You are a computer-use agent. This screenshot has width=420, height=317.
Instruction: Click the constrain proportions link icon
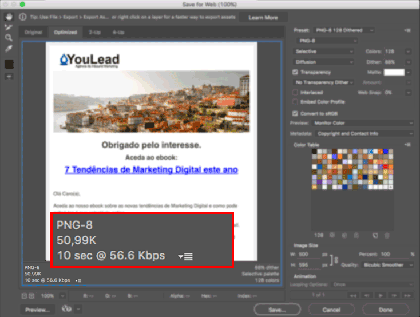pos(335,259)
